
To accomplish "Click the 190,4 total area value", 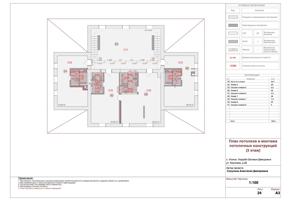I will (x=273, y=121).
